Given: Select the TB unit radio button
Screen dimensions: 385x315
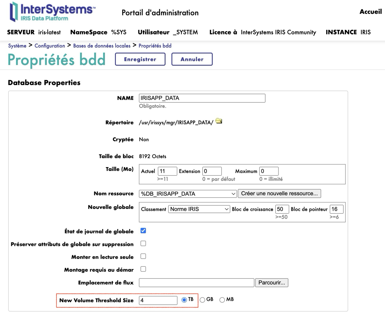Looking at the screenshot, I should (x=184, y=300).
